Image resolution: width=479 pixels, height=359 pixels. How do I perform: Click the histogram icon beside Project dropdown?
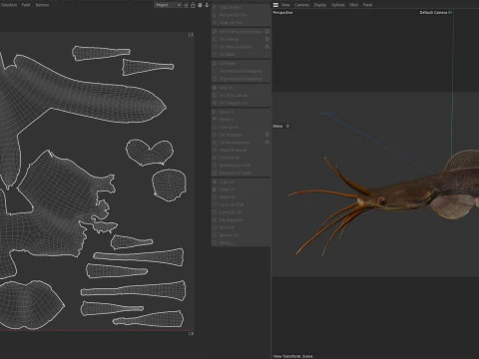pyautogui.click(x=186, y=5)
